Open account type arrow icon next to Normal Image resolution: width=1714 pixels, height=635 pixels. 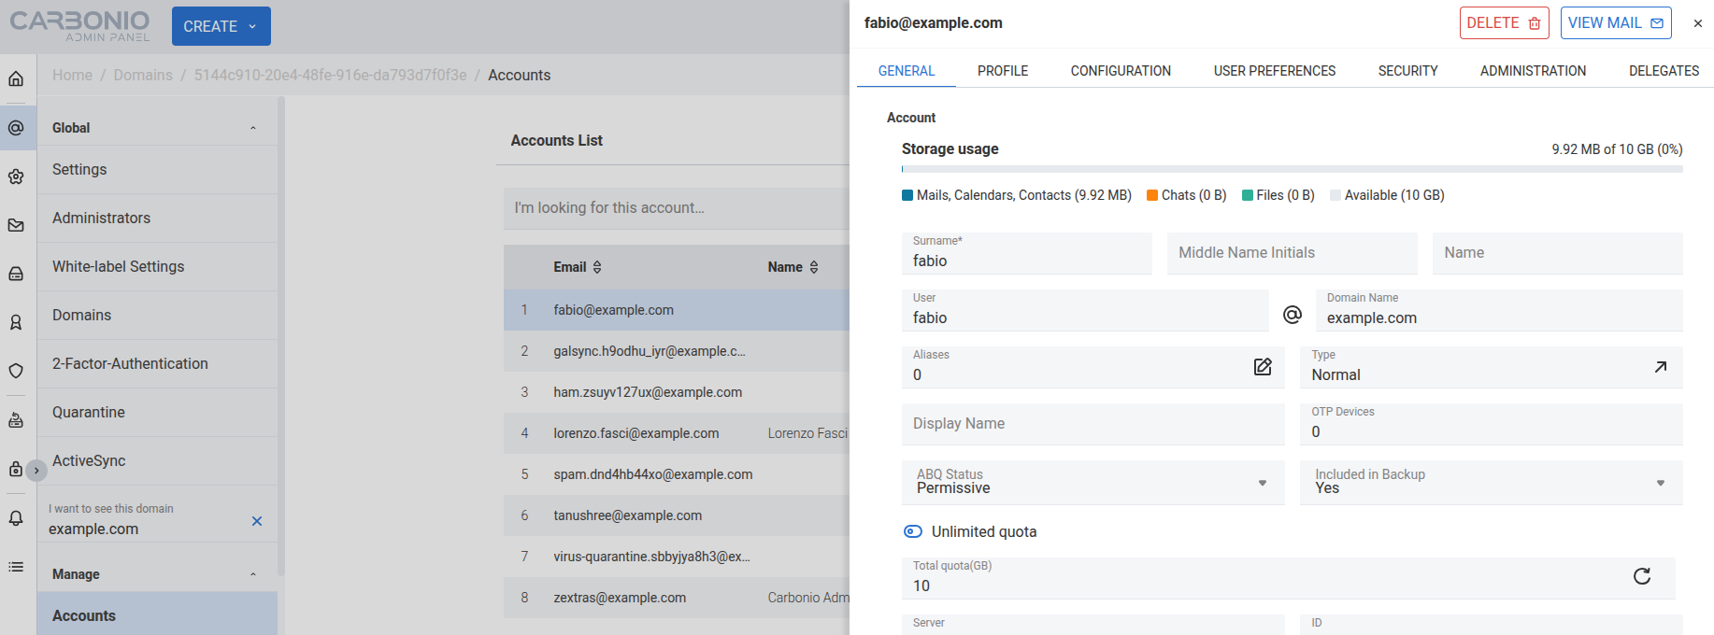click(1661, 367)
